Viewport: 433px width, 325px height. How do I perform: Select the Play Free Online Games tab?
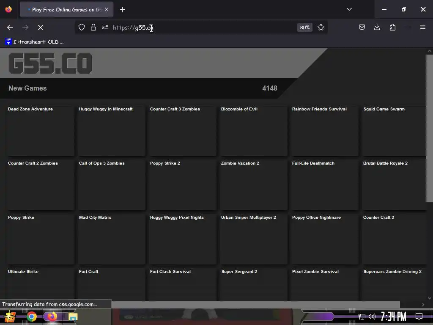tap(66, 10)
